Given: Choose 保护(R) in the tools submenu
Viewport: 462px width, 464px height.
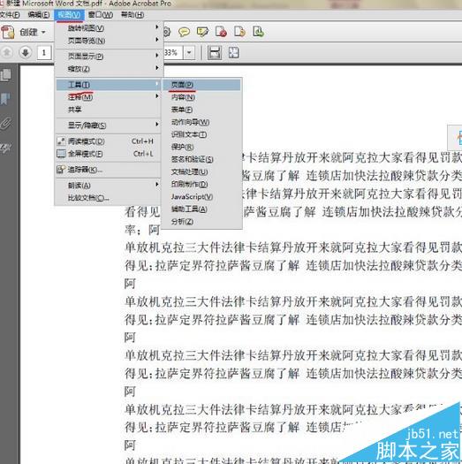Looking at the screenshot, I should click(201, 147).
